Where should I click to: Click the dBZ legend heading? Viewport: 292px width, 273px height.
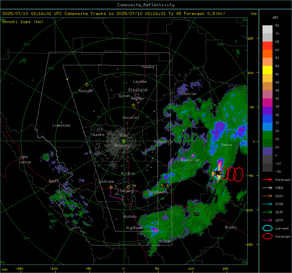pos(275,17)
